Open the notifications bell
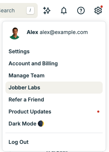The height and width of the screenshot is (152, 109). [x=64, y=11]
